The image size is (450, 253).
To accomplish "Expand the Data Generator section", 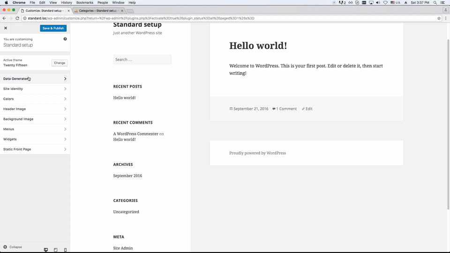I will (x=35, y=79).
